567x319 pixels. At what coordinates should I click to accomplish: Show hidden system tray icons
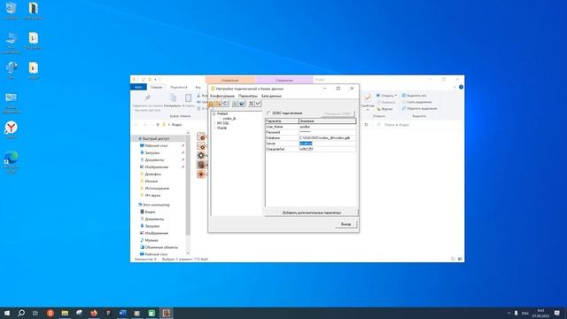(x=509, y=313)
